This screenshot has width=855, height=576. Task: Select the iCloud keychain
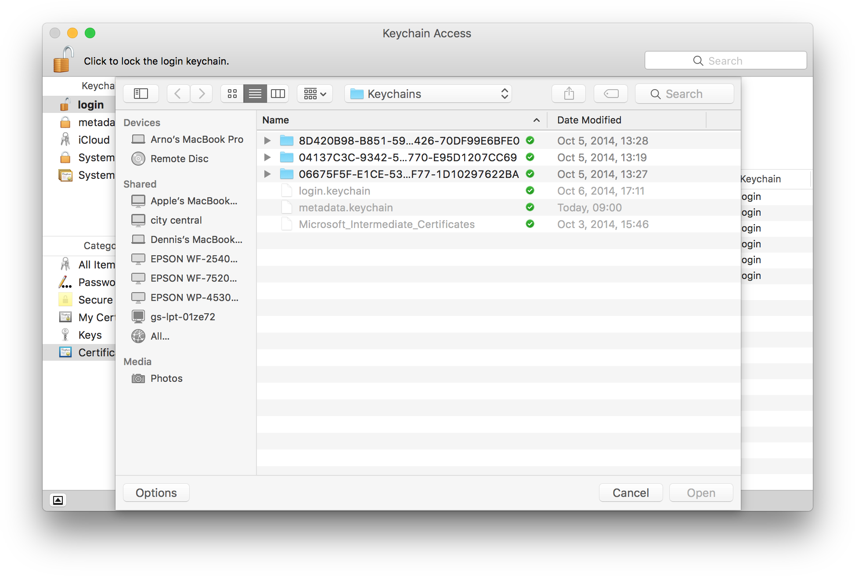94,140
